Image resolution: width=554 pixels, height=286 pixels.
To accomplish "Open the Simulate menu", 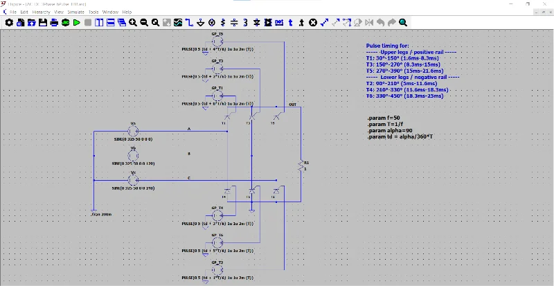I will [x=75, y=12].
